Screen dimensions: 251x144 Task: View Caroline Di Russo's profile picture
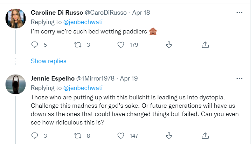click(x=15, y=18)
